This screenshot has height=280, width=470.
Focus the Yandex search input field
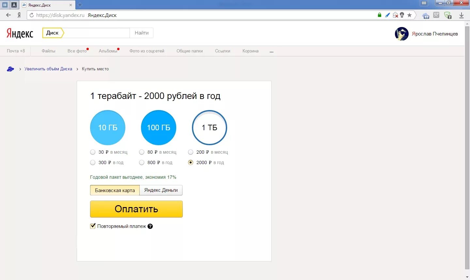[97, 33]
